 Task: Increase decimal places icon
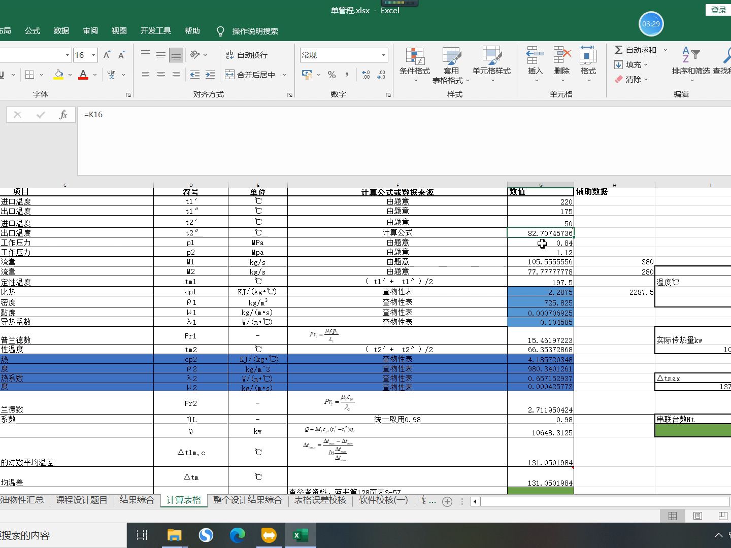tap(366, 75)
